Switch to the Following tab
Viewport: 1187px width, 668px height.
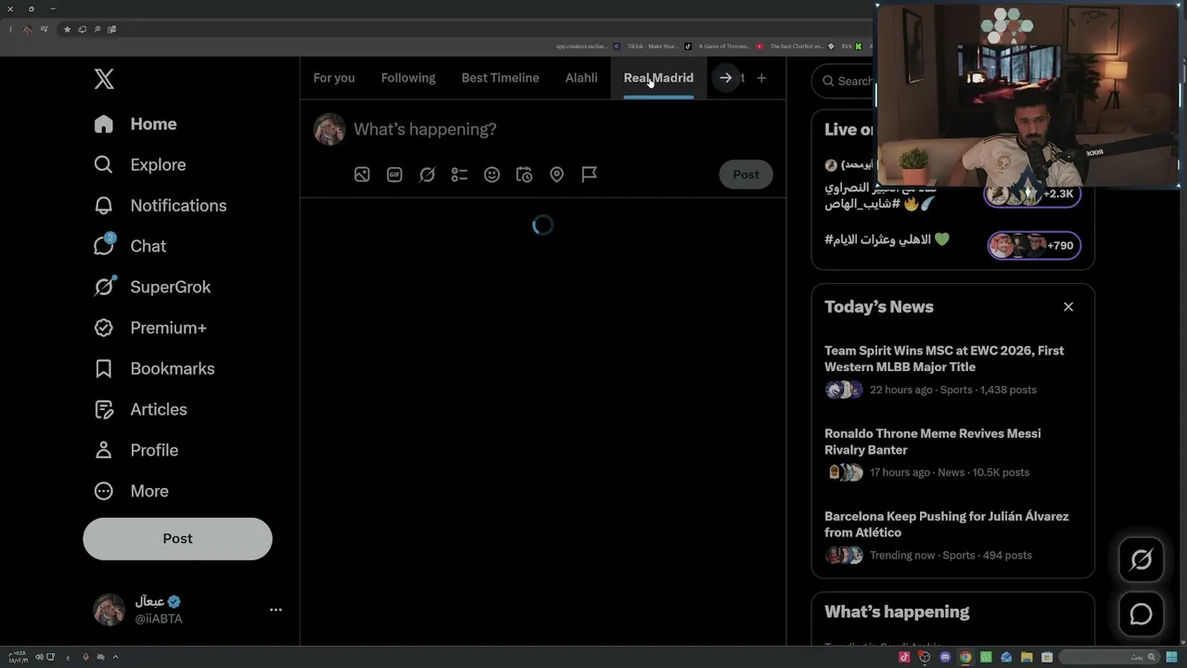(x=408, y=78)
